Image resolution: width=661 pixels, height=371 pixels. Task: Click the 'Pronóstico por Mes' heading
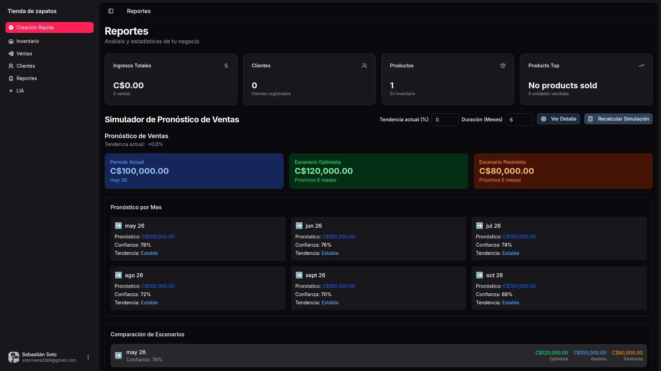point(136,207)
